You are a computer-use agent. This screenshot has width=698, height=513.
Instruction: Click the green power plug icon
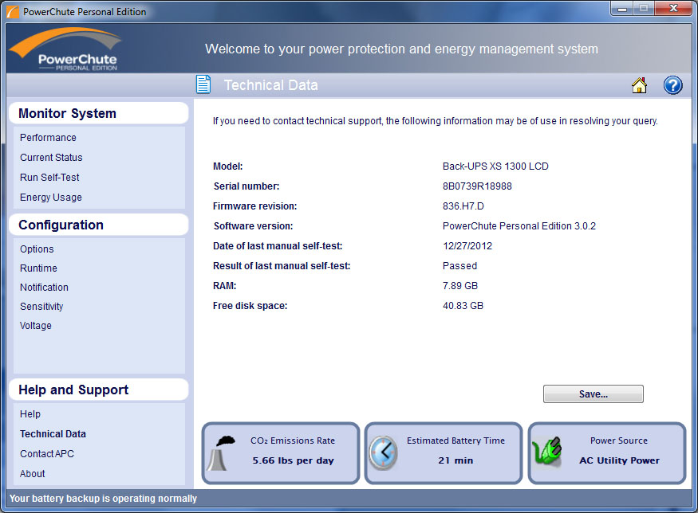(547, 452)
